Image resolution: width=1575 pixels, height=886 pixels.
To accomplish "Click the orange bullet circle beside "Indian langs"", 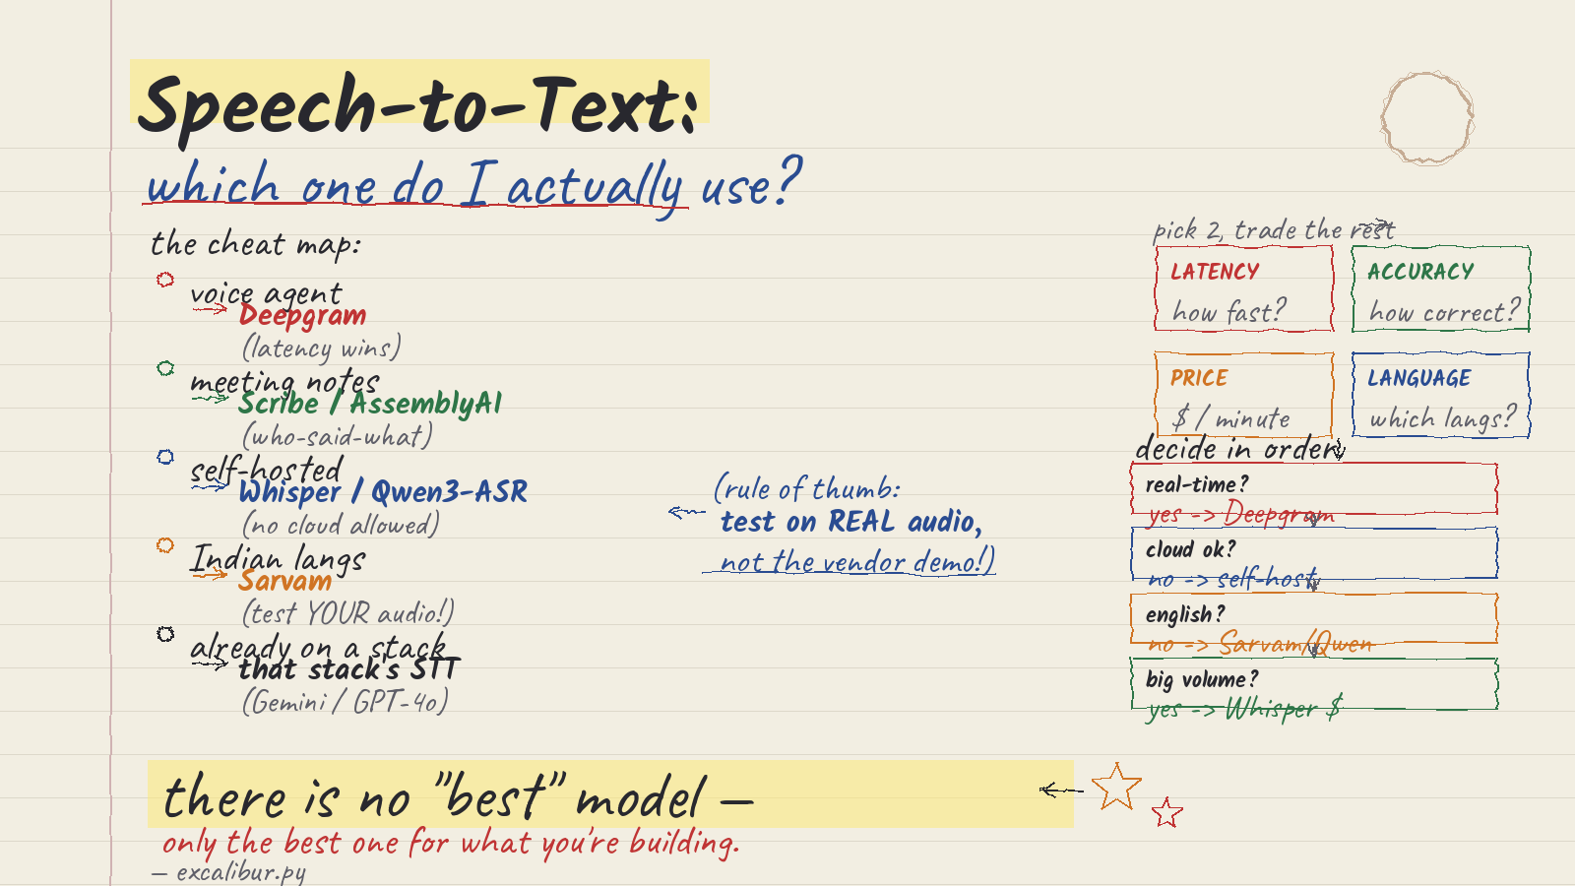I will [165, 545].
